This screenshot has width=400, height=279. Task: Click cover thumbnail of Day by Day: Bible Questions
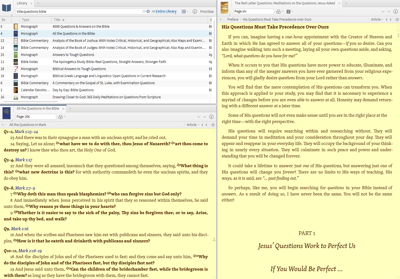click(16, 90)
